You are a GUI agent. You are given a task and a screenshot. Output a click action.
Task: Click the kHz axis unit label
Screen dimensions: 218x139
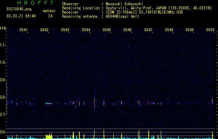pyautogui.click(x=3, y=28)
